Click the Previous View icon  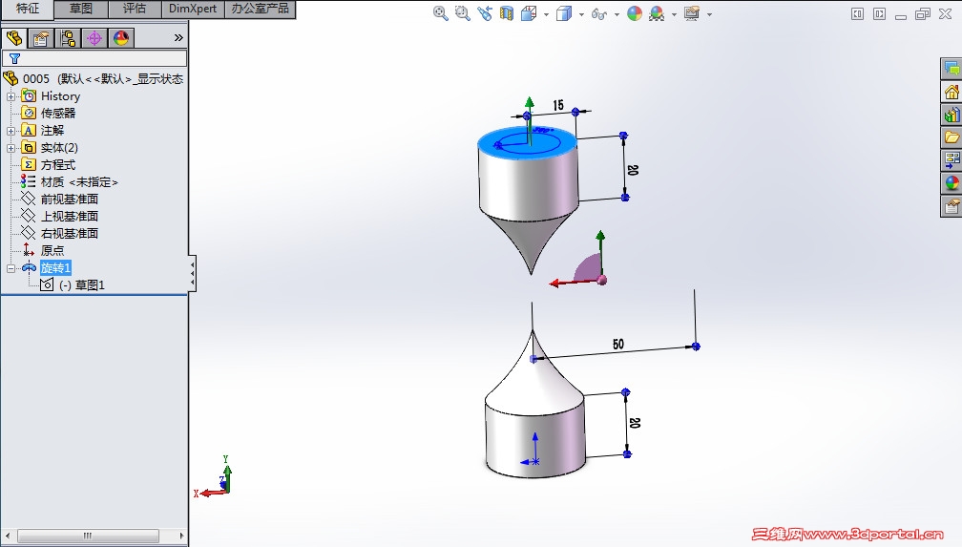[485, 13]
